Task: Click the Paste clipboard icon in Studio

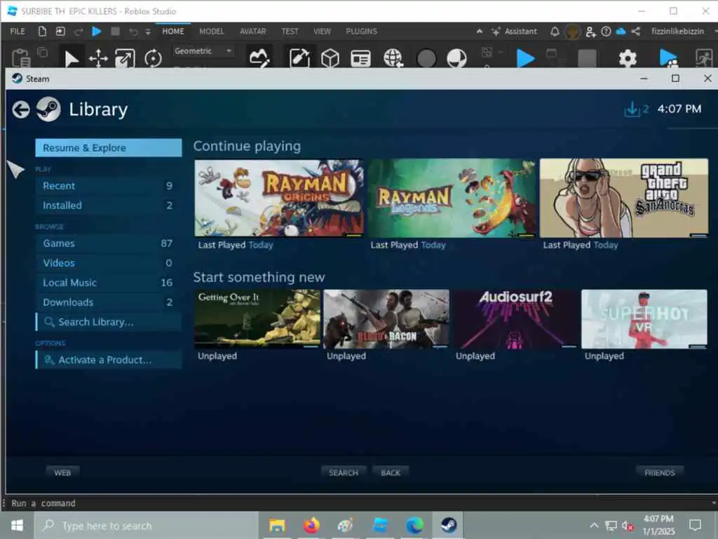Action: click(x=20, y=58)
